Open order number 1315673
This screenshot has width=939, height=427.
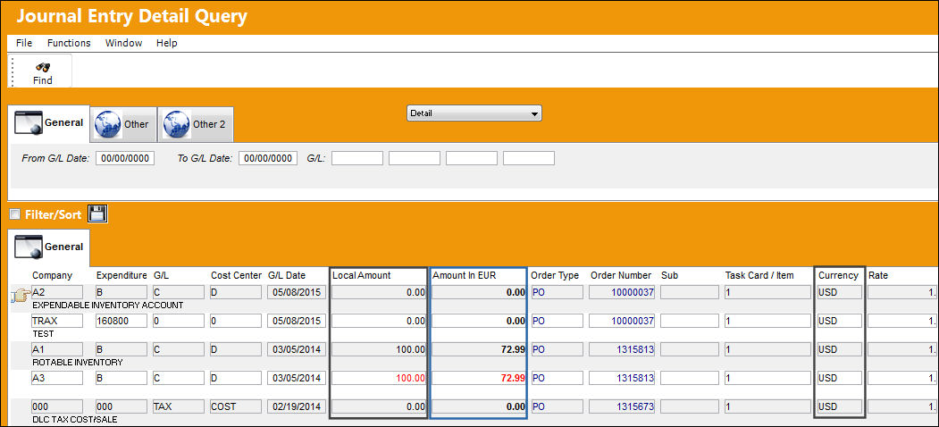622,406
